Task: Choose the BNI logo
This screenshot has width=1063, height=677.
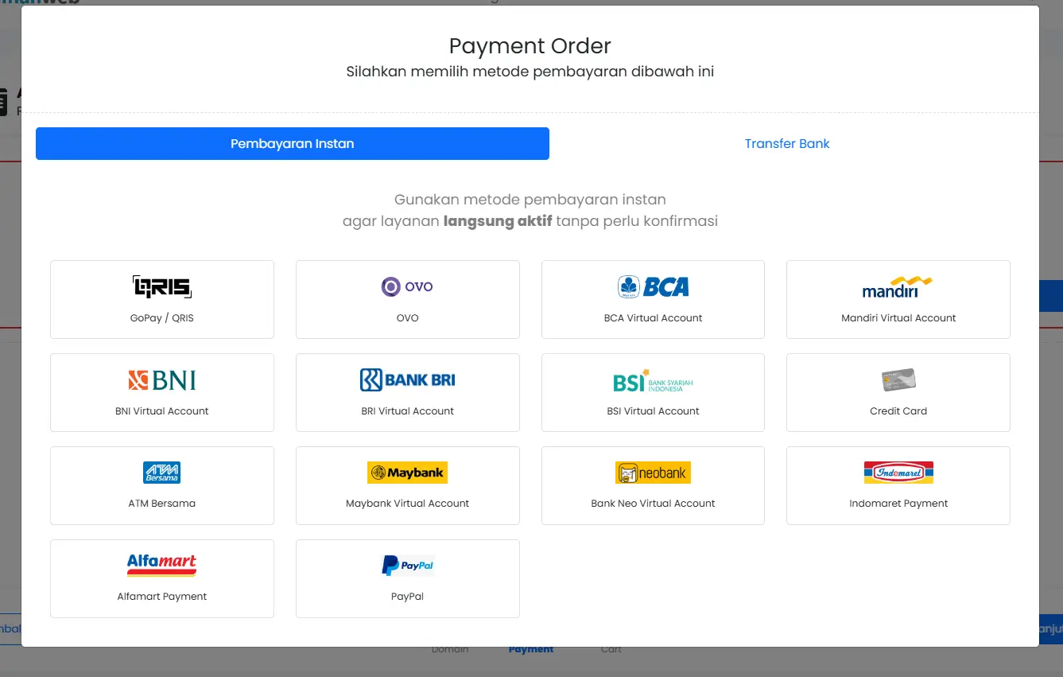Action: 162,380
